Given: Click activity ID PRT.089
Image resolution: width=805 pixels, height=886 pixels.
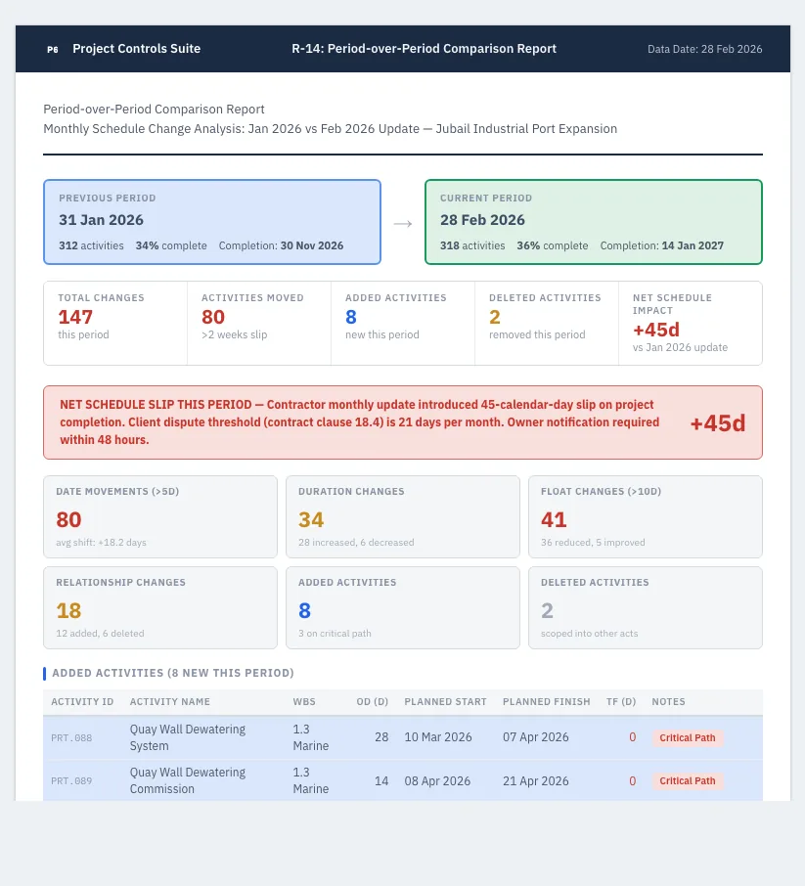Looking at the screenshot, I should click(x=71, y=781).
